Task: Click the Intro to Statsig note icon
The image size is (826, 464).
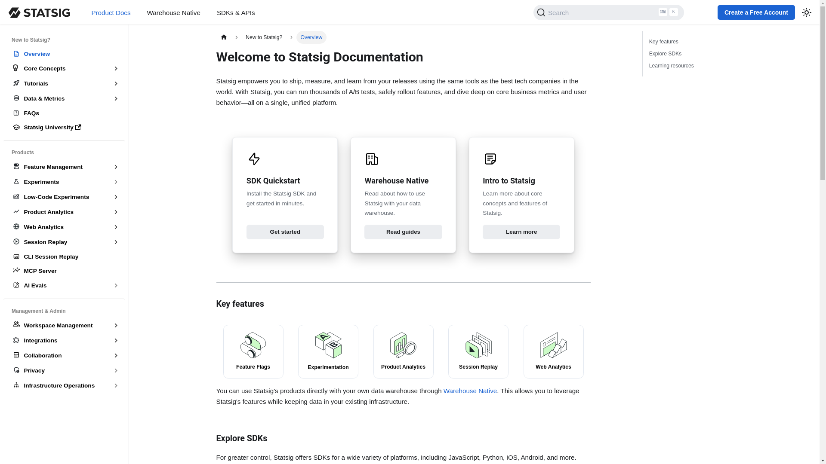Action: point(490,159)
